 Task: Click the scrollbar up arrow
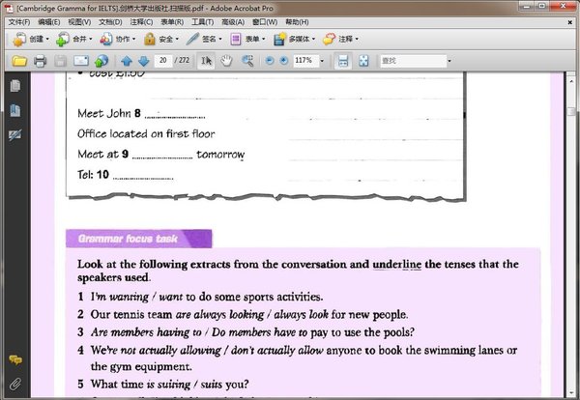pyautogui.click(x=571, y=80)
